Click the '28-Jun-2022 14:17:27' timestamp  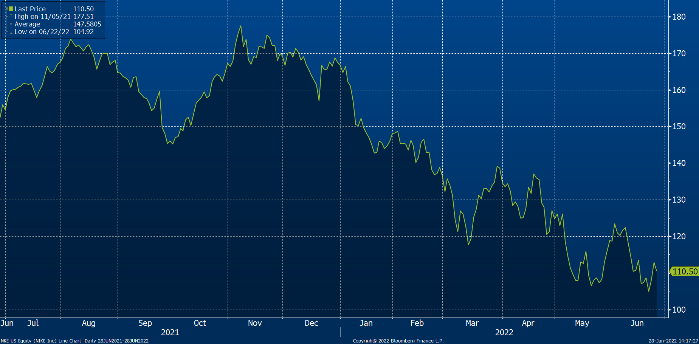[673, 341]
